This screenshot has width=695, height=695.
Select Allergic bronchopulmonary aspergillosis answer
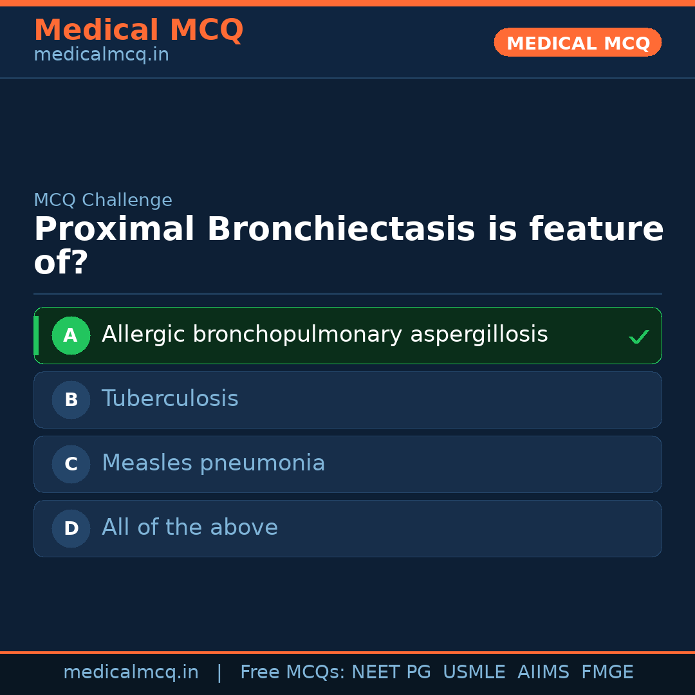pos(324,335)
